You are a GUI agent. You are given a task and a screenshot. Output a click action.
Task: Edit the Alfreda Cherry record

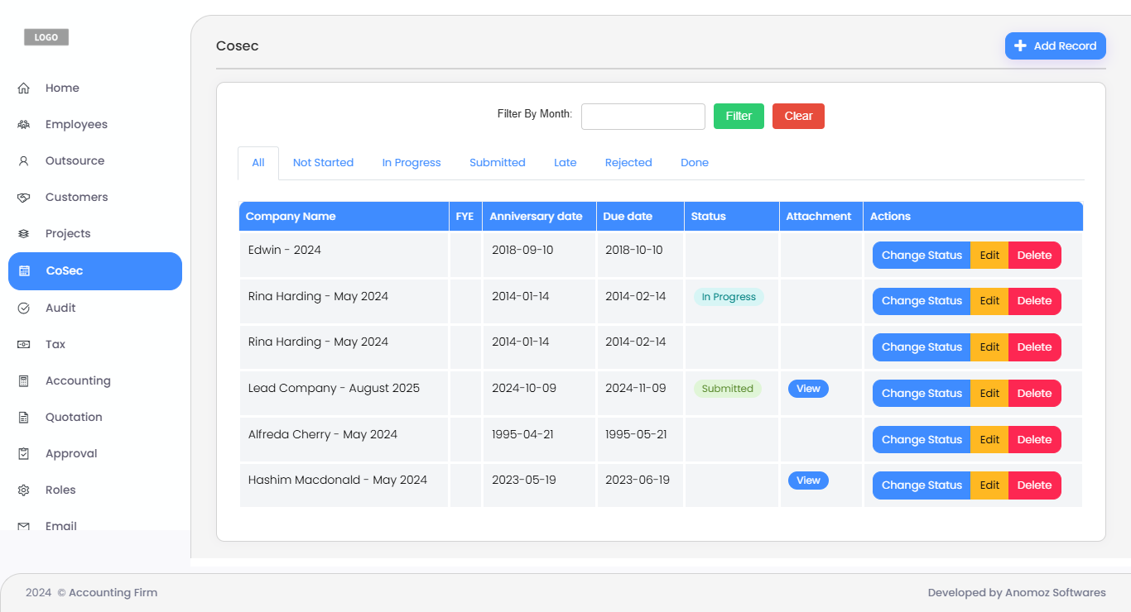coord(989,440)
